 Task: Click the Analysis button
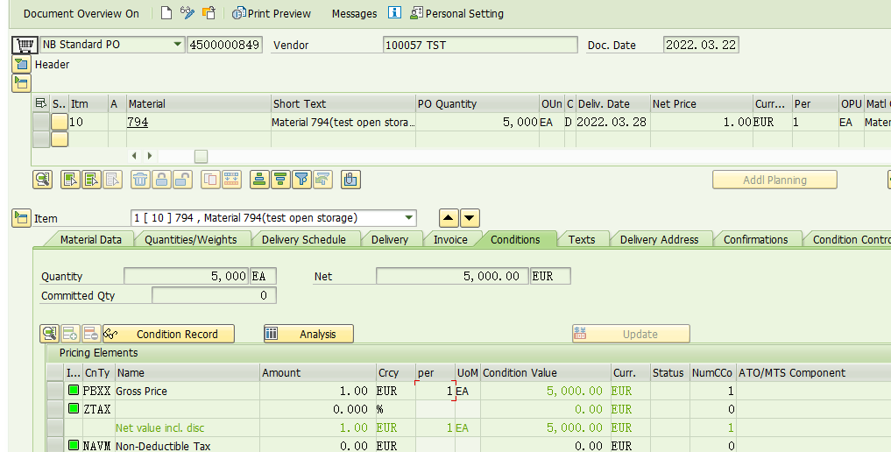[x=308, y=334]
